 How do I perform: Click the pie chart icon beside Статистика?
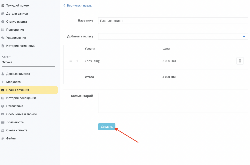tap(3, 106)
